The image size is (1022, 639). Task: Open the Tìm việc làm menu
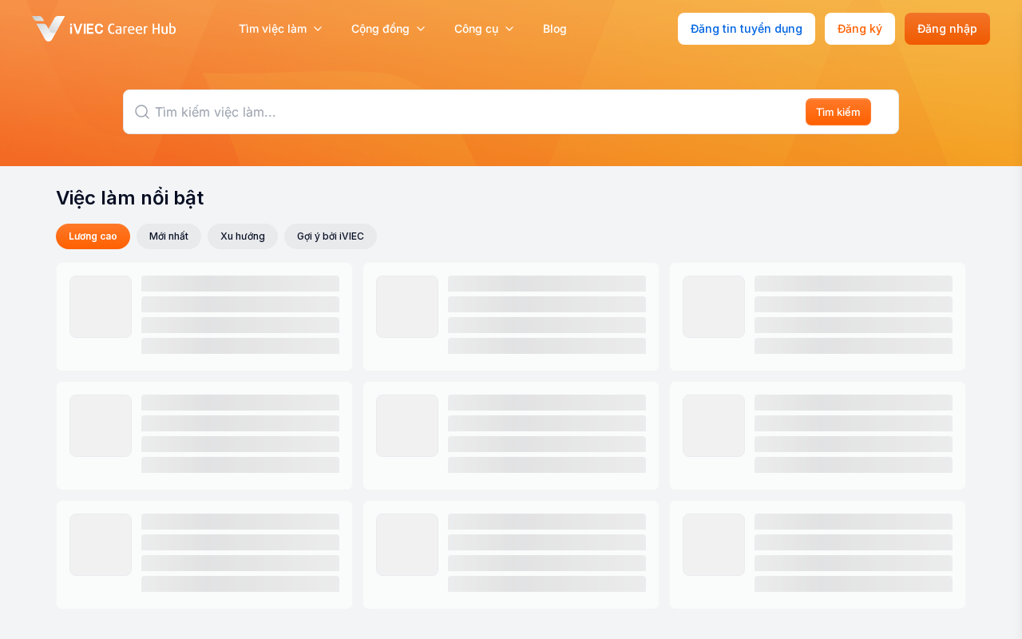pyautogui.click(x=272, y=29)
